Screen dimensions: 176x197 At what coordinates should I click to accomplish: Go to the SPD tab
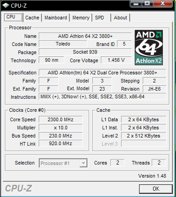[x=101, y=18]
